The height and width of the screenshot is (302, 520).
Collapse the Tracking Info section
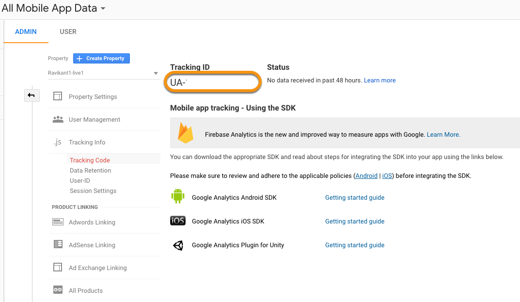tap(87, 143)
